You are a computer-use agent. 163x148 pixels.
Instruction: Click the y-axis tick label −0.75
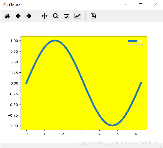point(13,115)
